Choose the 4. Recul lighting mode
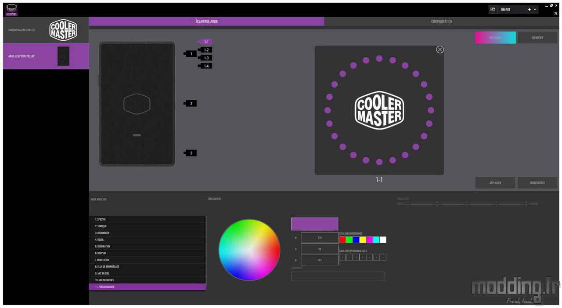Image resolution: width=562 pixels, height=308 pixels. pos(148,240)
